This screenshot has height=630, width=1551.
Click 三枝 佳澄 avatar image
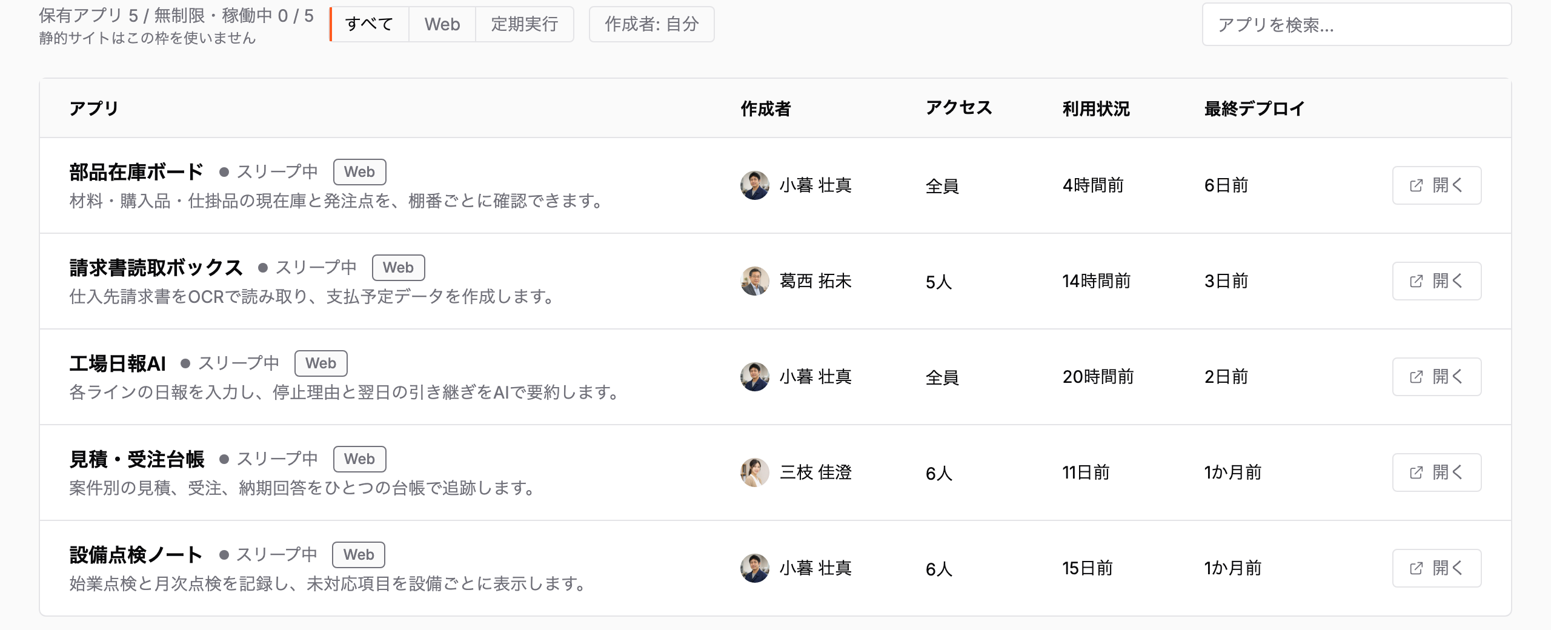755,472
